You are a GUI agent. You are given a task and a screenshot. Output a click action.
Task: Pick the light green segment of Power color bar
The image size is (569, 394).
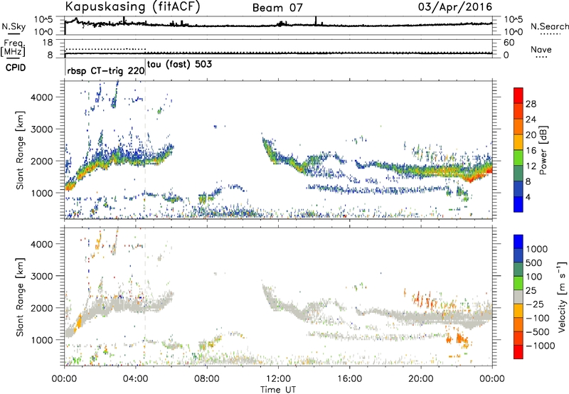(x=519, y=158)
